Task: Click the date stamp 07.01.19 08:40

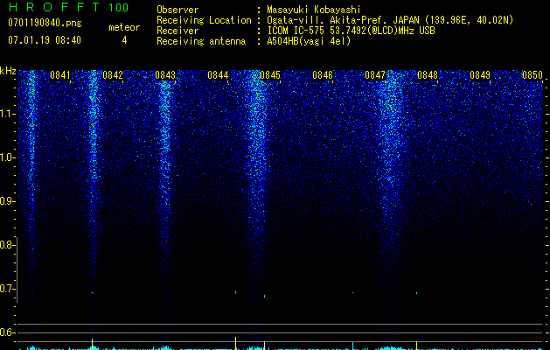Action: pos(45,40)
